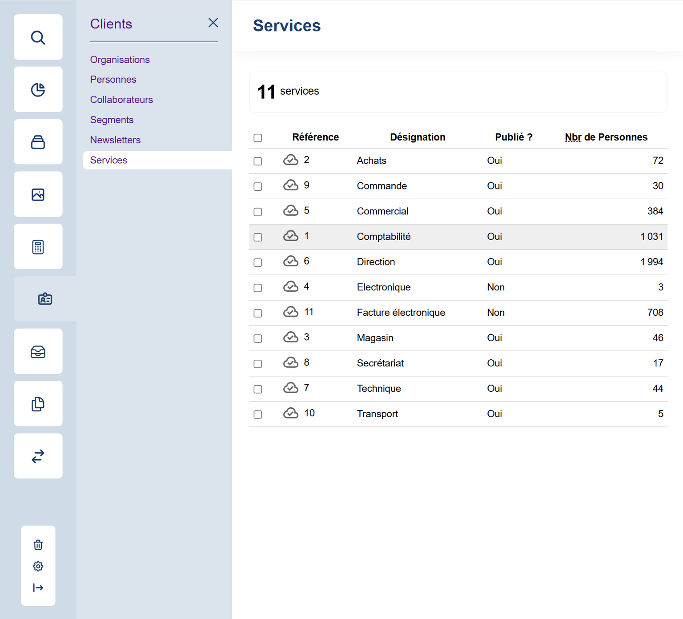Tick the Transport row checkbox

(258, 414)
